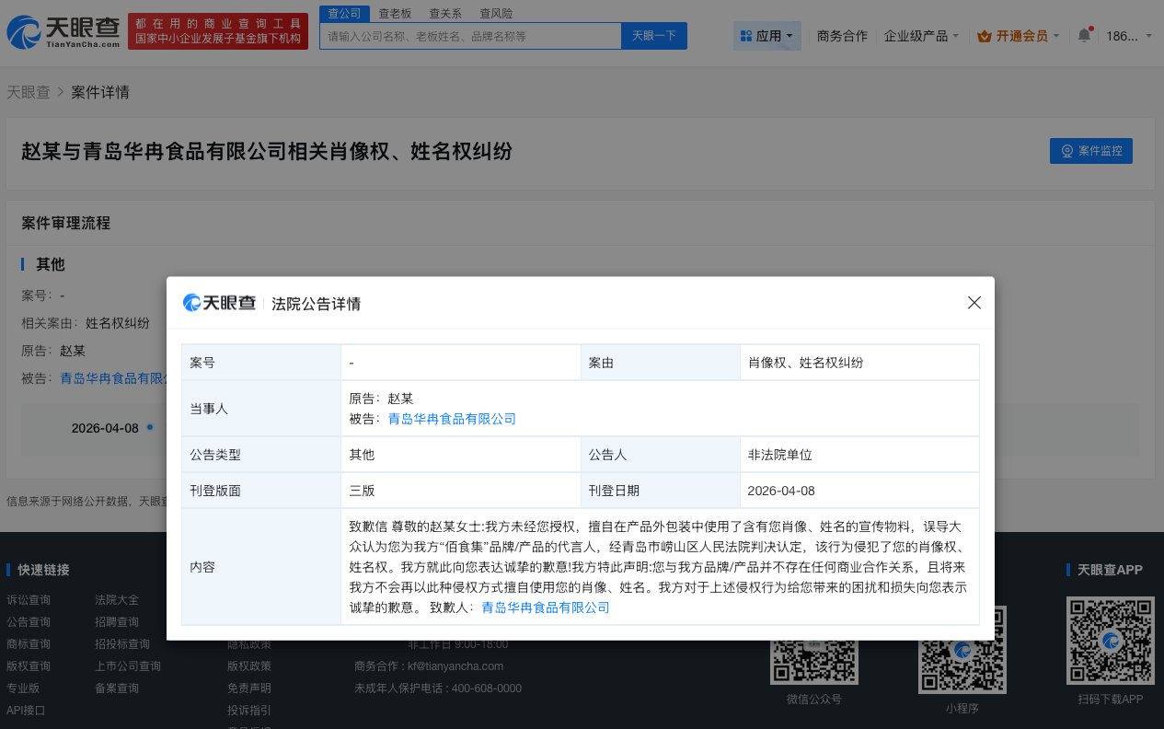Open the 商务合作 menu item
This screenshot has height=729, width=1164.
[842, 35]
